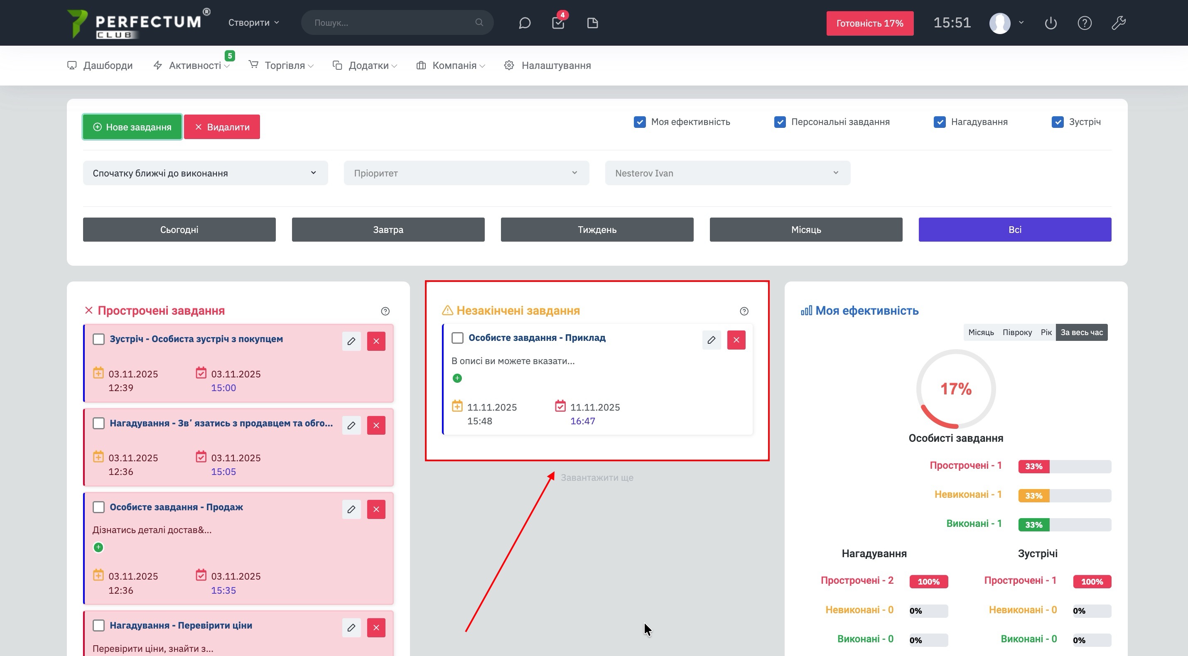This screenshot has width=1188, height=656.
Task: Click the power logout icon
Action: 1051,23
